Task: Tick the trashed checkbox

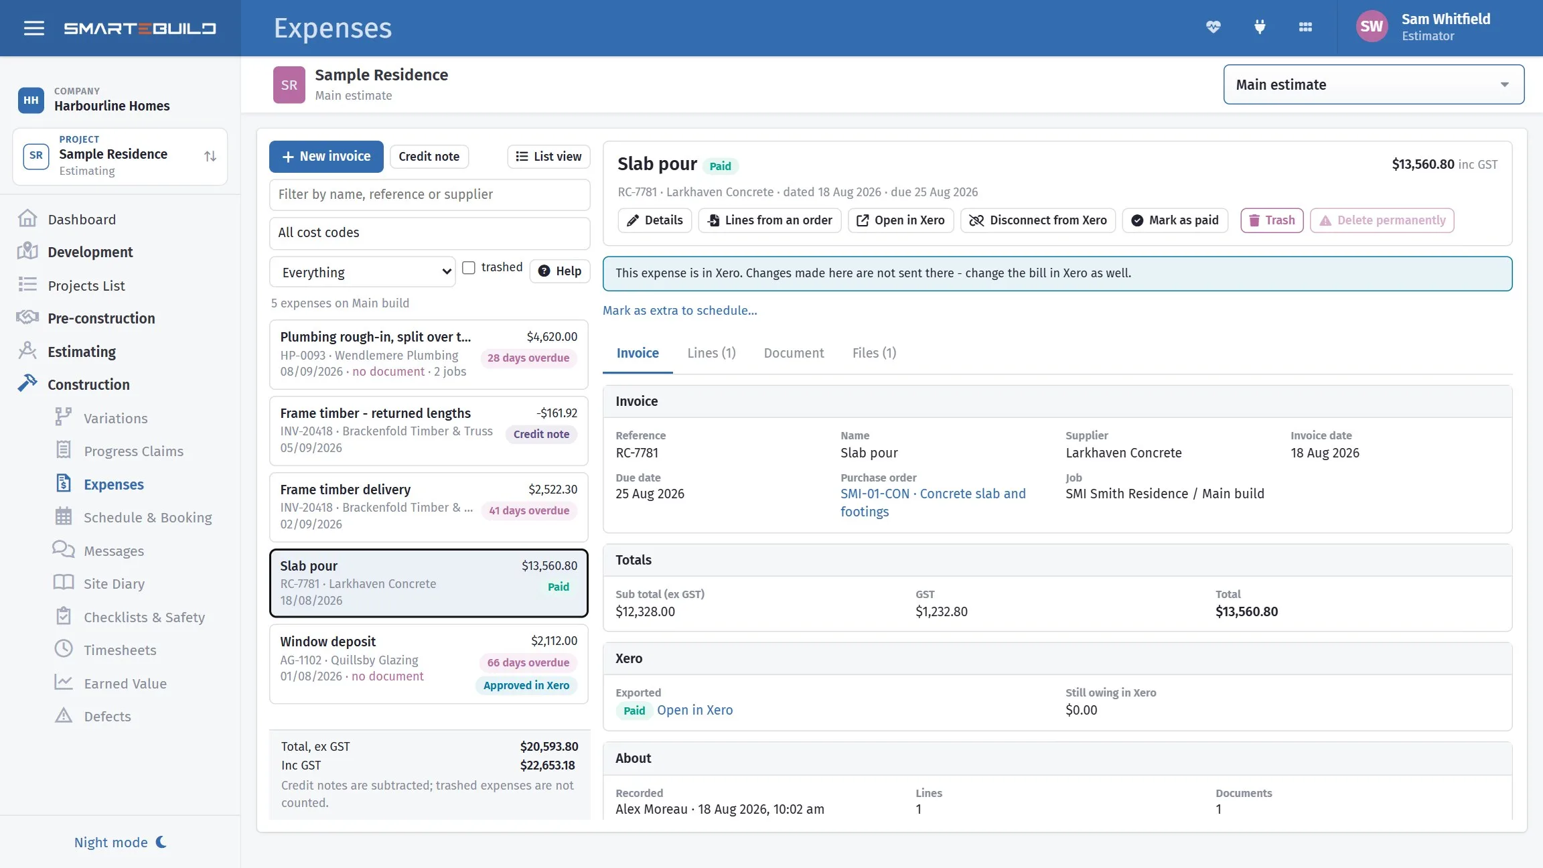Action: tap(469, 267)
